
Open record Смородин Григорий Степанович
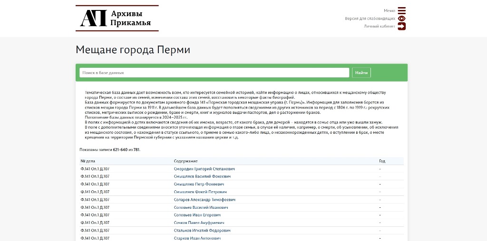(204, 169)
